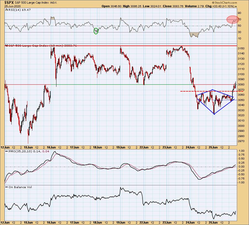Screen dimensions: 249x225
Task: Click the High value 3086.25
Action: 136,6
